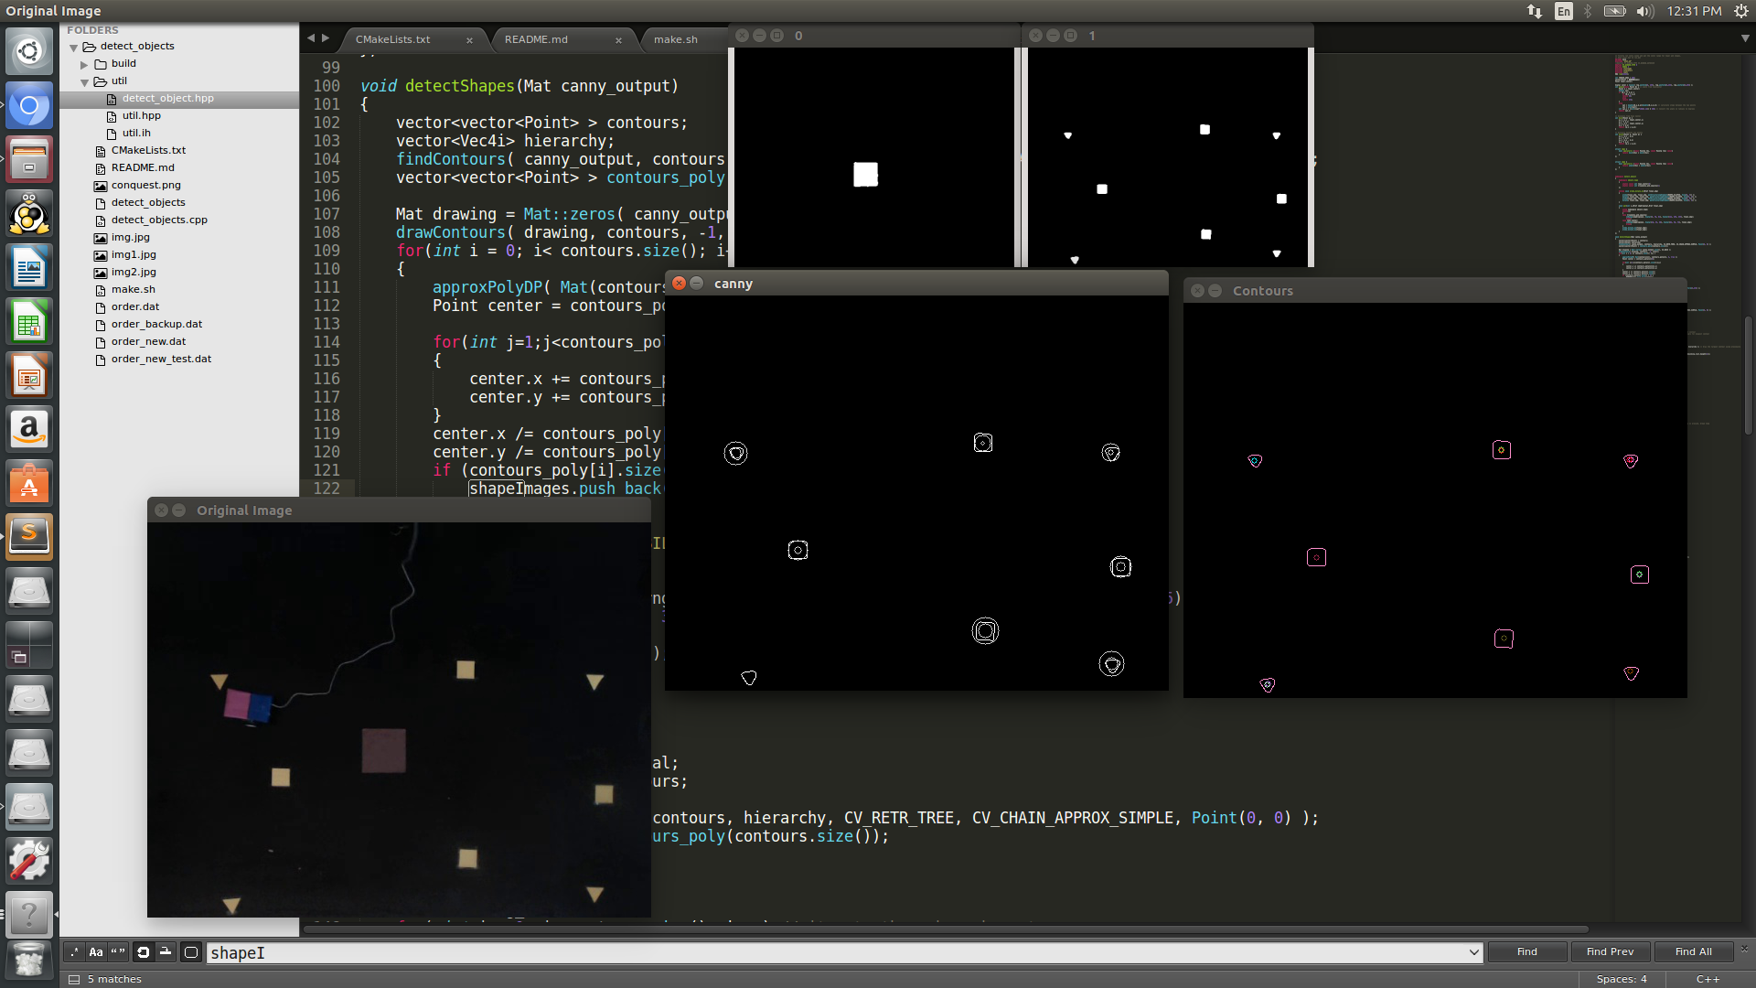Switch to CMakeLists.txt tab
Viewport: 1756px width, 988px height.
tap(392, 39)
